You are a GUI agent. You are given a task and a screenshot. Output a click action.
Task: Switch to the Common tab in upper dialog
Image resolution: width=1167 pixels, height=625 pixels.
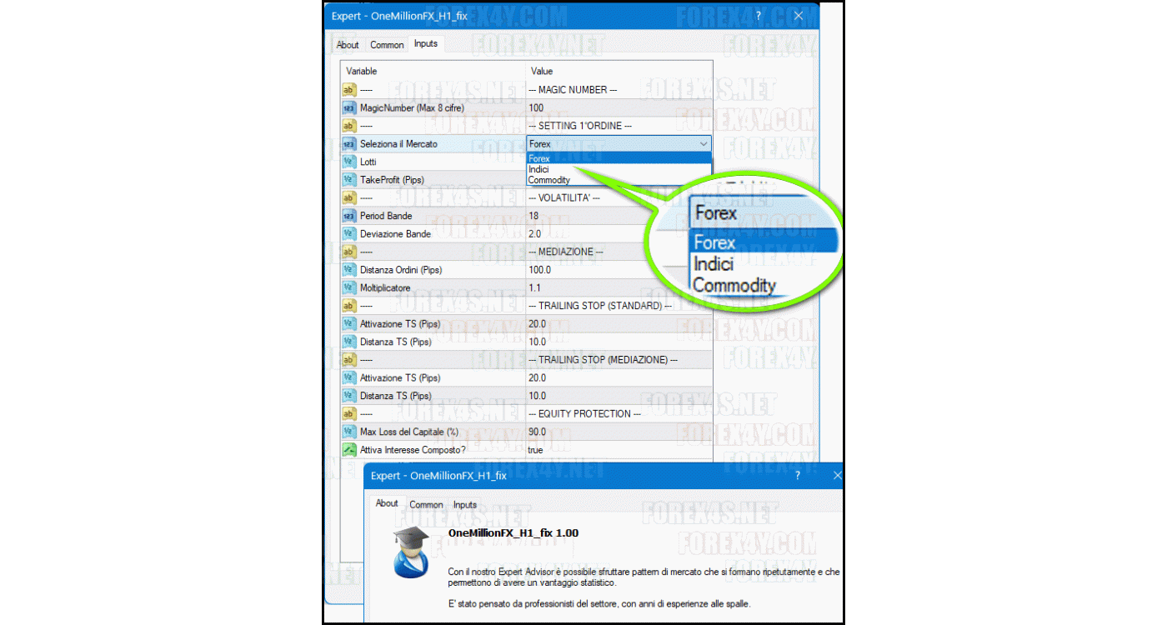[387, 45]
